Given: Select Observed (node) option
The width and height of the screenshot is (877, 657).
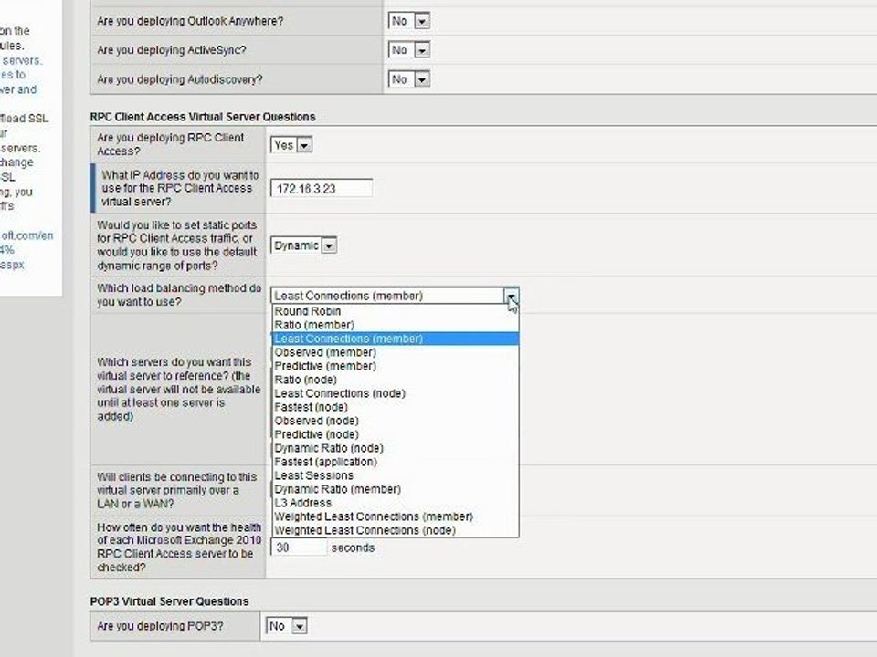Looking at the screenshot, I should tap(396, 421).
